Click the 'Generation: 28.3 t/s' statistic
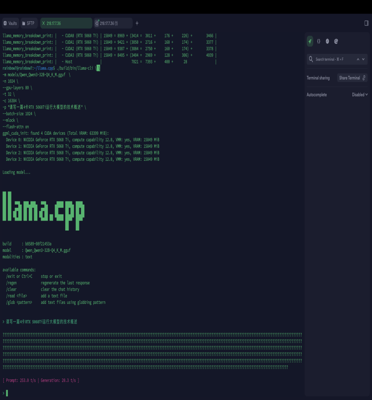 (58, 380)
